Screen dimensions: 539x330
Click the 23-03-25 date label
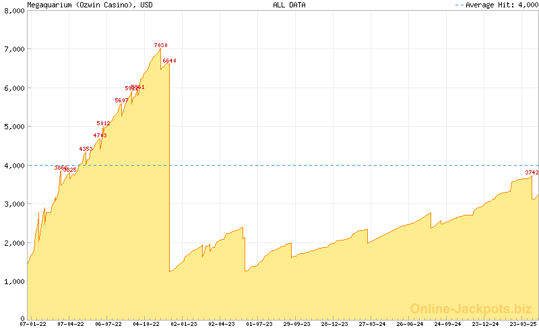(x=521, y=324)
